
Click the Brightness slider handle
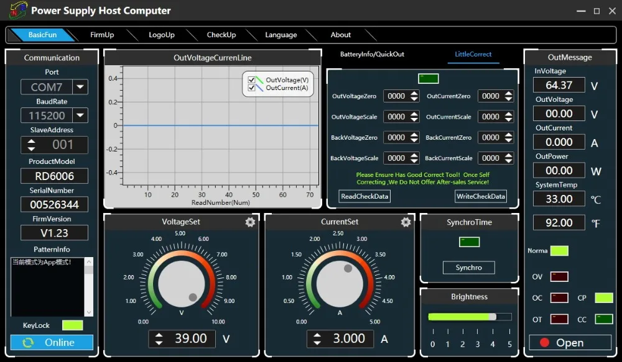pos(493,317)
